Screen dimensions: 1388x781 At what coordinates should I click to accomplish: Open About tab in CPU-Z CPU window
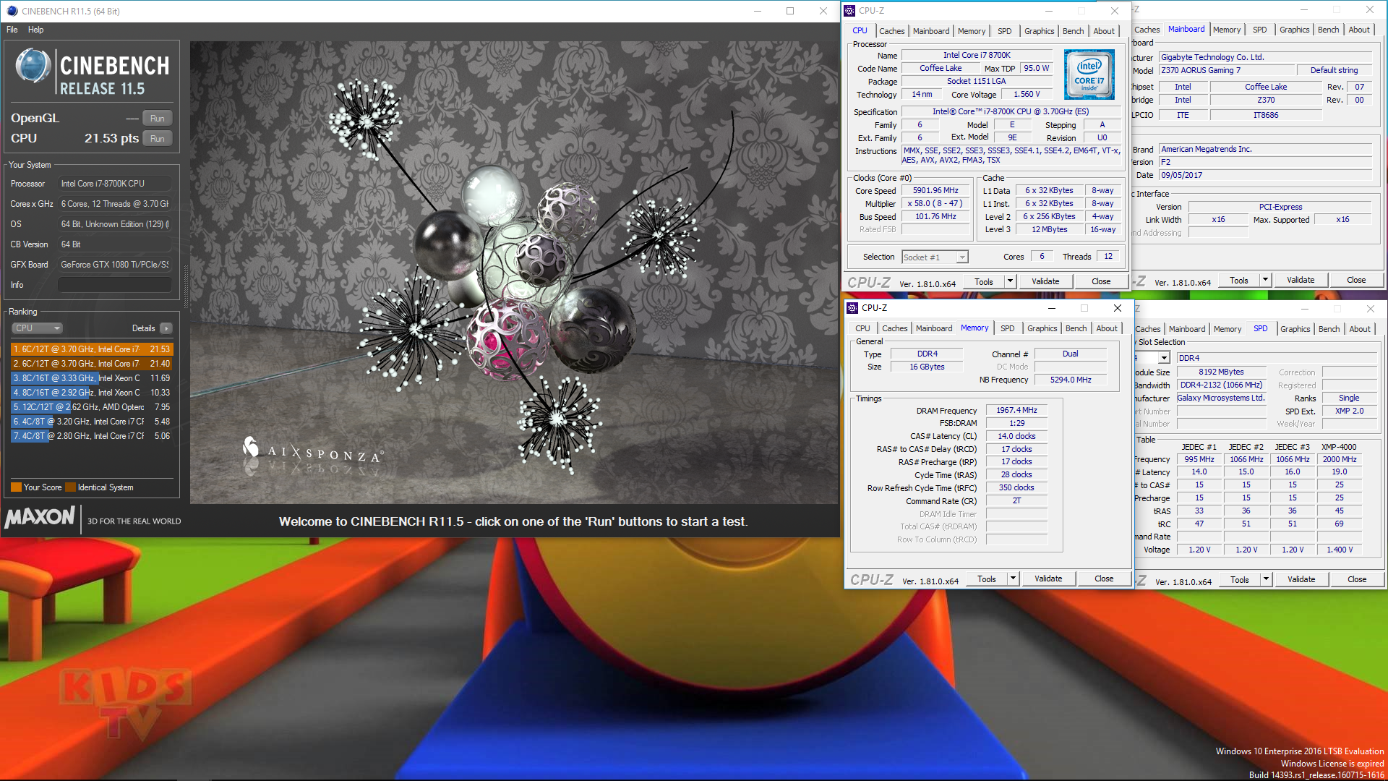pos(1104,31)
